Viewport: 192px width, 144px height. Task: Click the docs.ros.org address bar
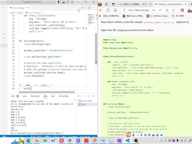139,10
